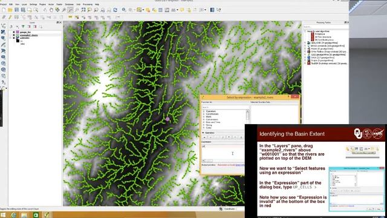Select the gauge_loc layer name

click(25, 32)
